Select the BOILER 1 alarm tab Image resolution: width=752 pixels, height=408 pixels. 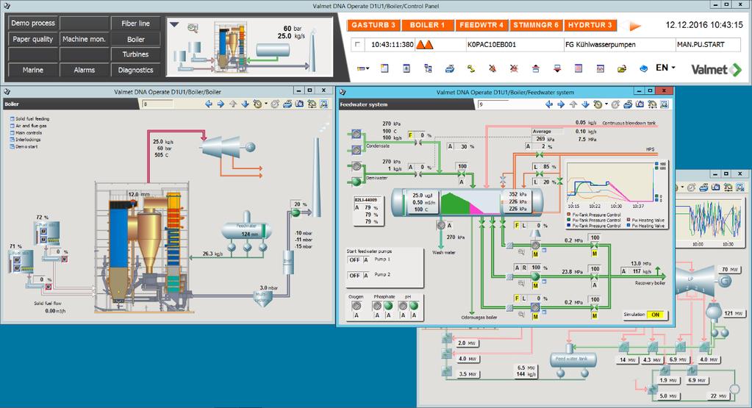tap(427, 25)
